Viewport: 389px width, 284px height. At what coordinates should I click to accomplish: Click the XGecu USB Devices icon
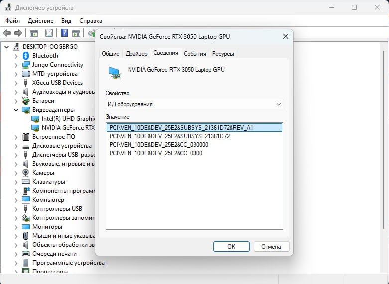[x=25, y=83]
